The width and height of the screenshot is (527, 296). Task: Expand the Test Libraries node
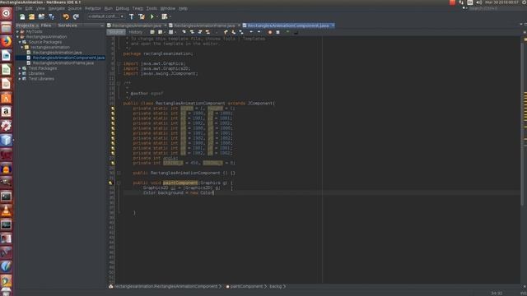pyautogui.click(x=20, y=79)
